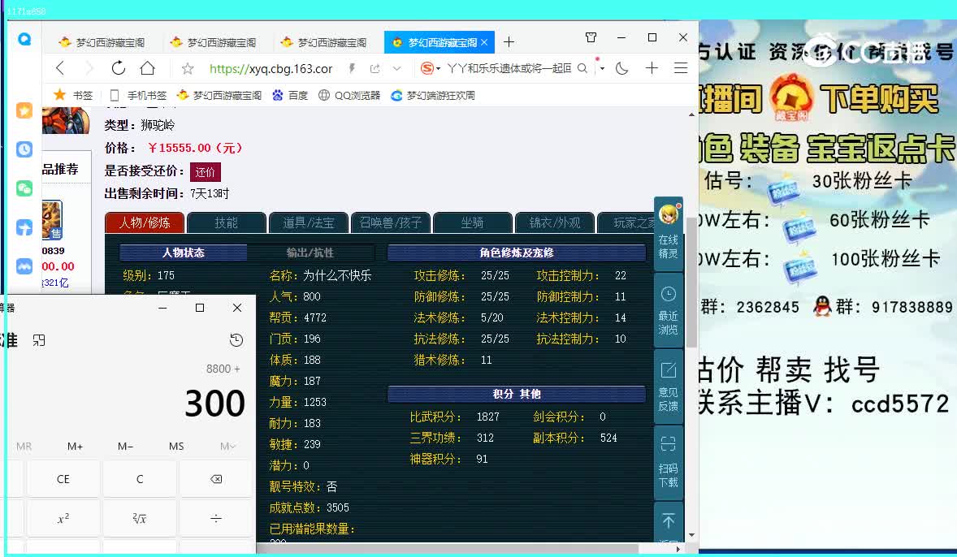This screenshot has width=957, height=557.
Task: Open the clock history sidebar icon
Action: click(x=24, y=149)
